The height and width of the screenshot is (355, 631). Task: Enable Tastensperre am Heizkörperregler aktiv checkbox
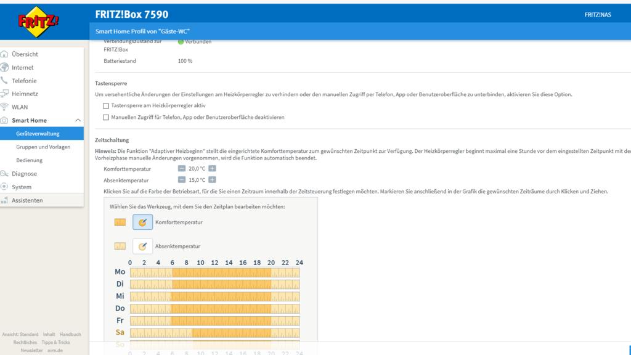106,106
